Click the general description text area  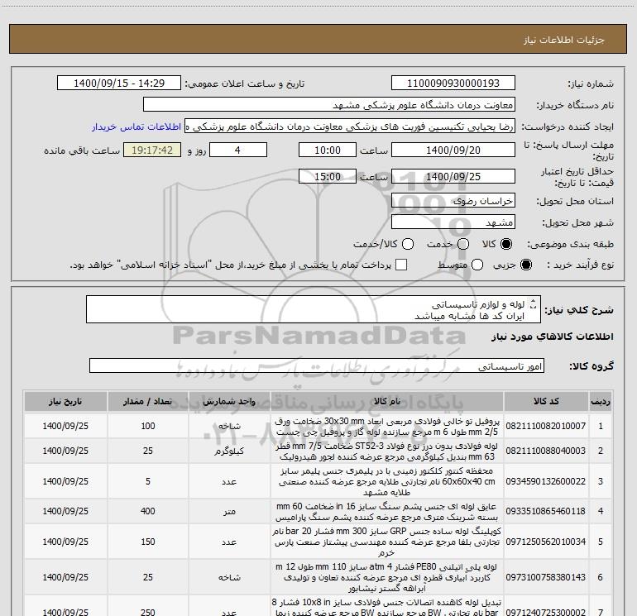314,310
